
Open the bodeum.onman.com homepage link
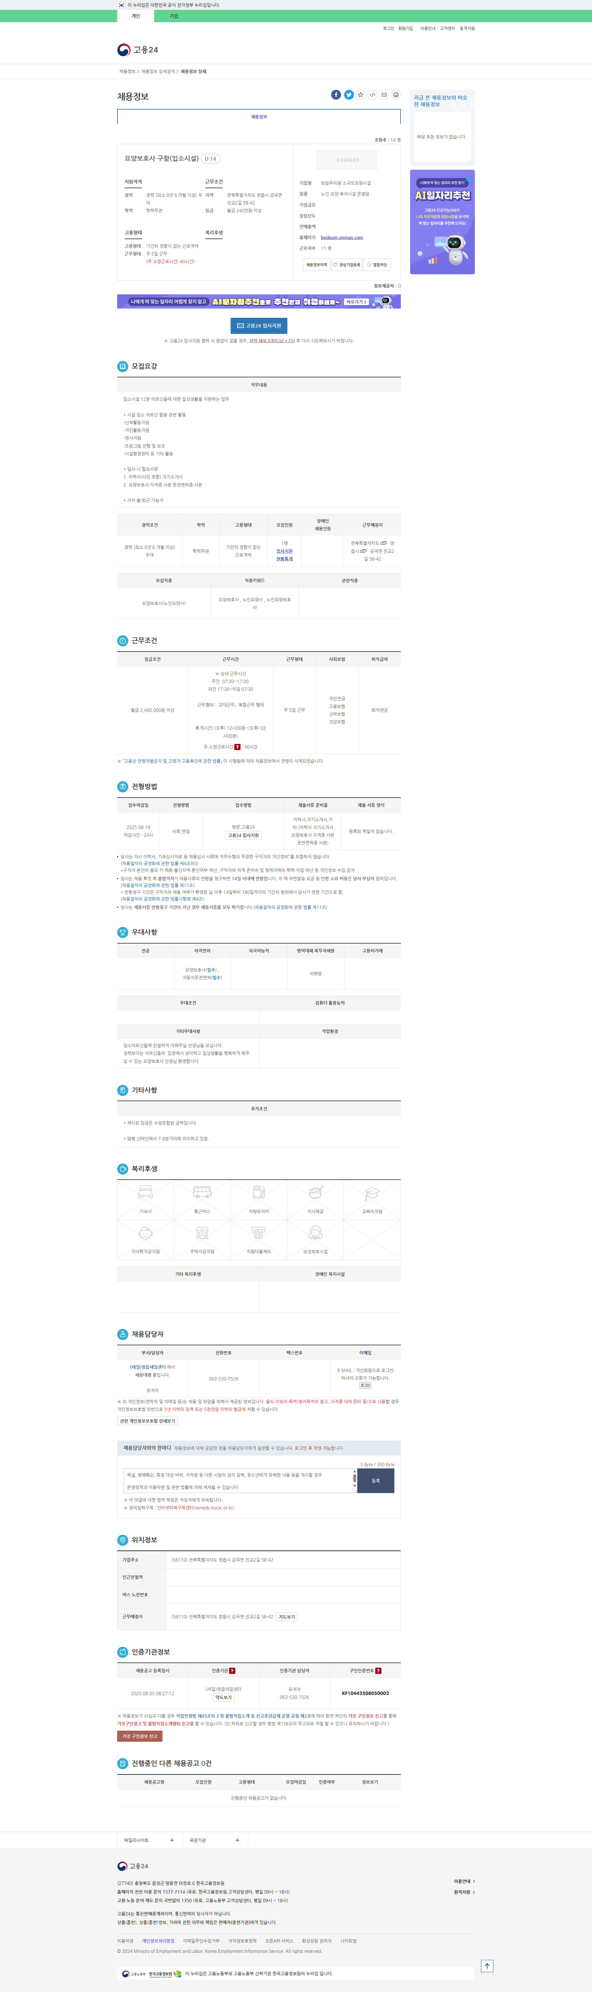(x=342, y=237)
